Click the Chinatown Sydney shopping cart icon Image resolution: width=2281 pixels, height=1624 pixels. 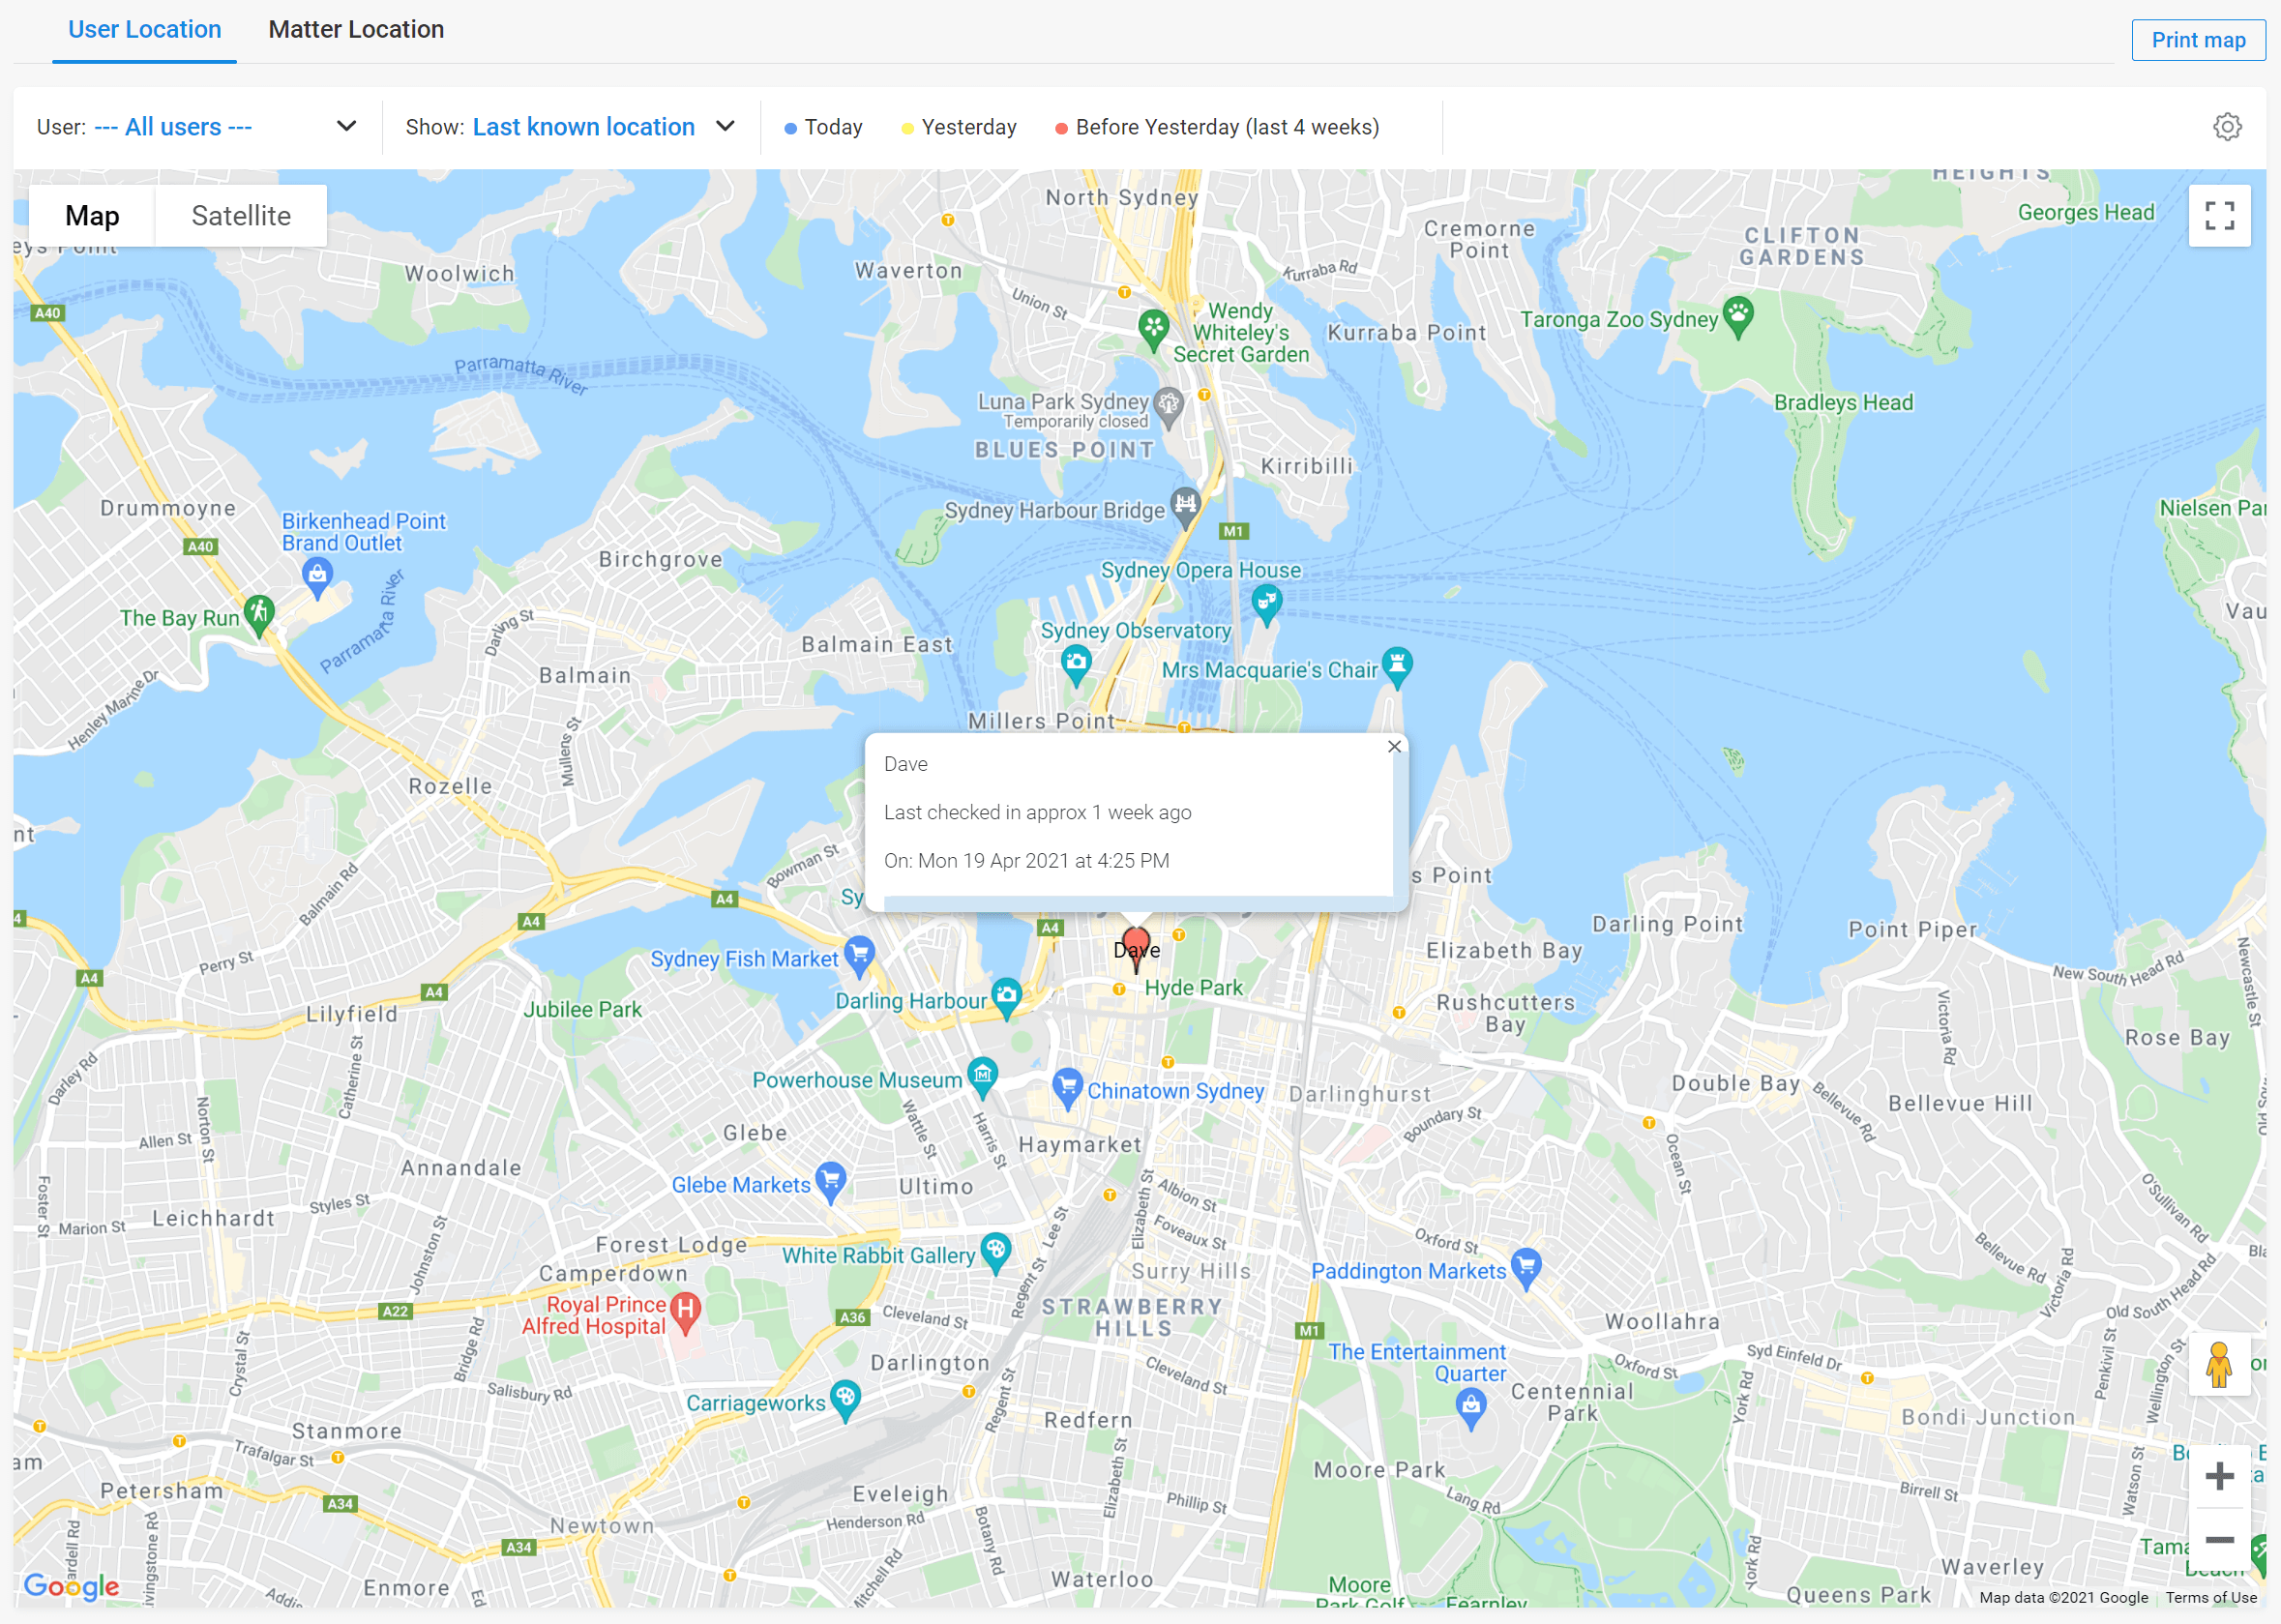click(1067, 1089)
